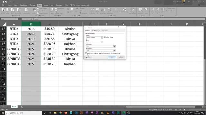Open the Formulas ribbon tab
Screen dimensions: 206x115
click(x=33, y=5)
